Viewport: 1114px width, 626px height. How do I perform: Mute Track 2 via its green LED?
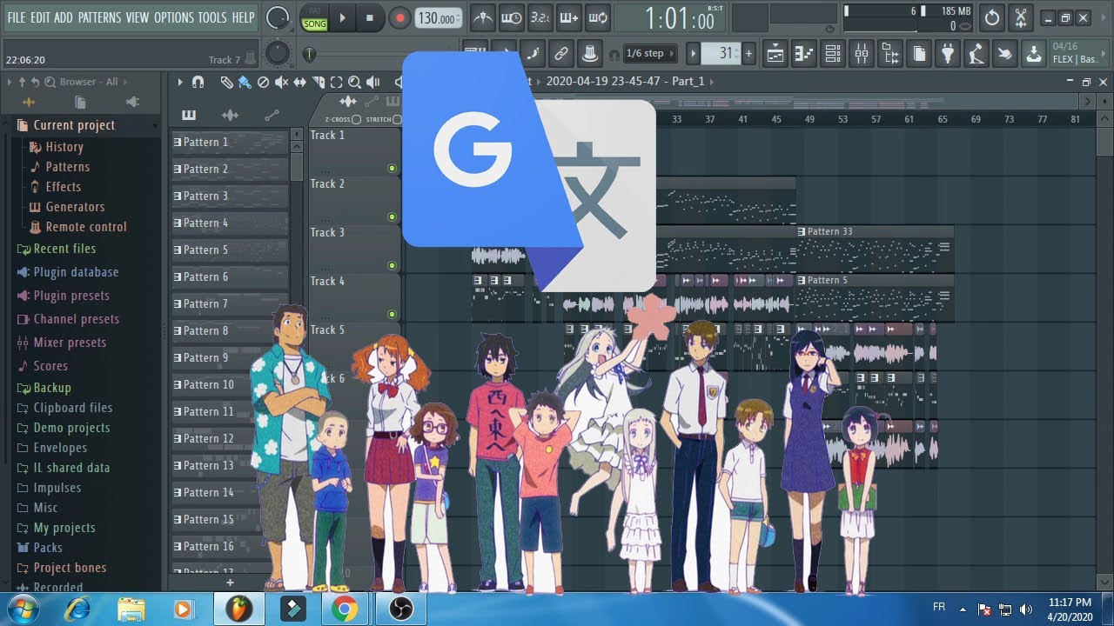click(x=392, y=216)
